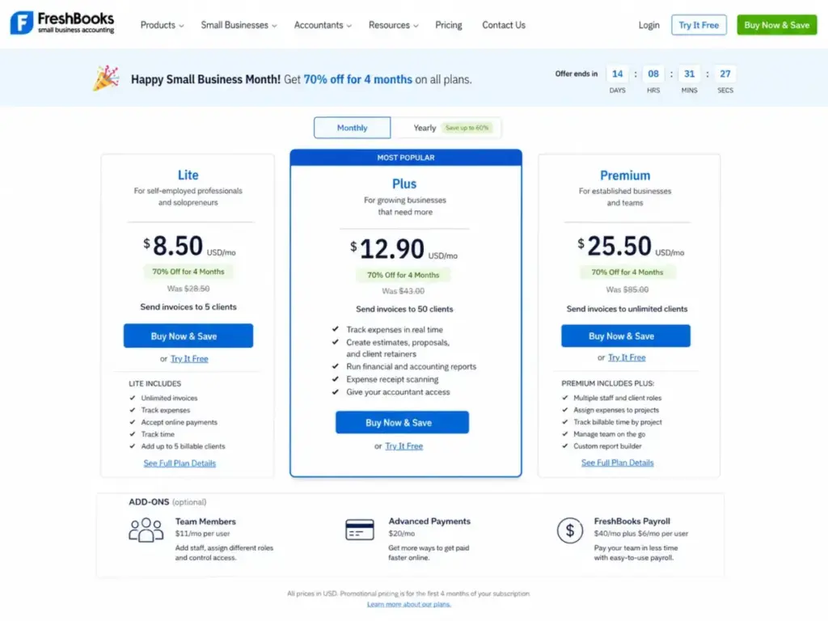828x621 pixels.
Task: Click the Advanced Payments credit card icon
Action: point(360,530)
